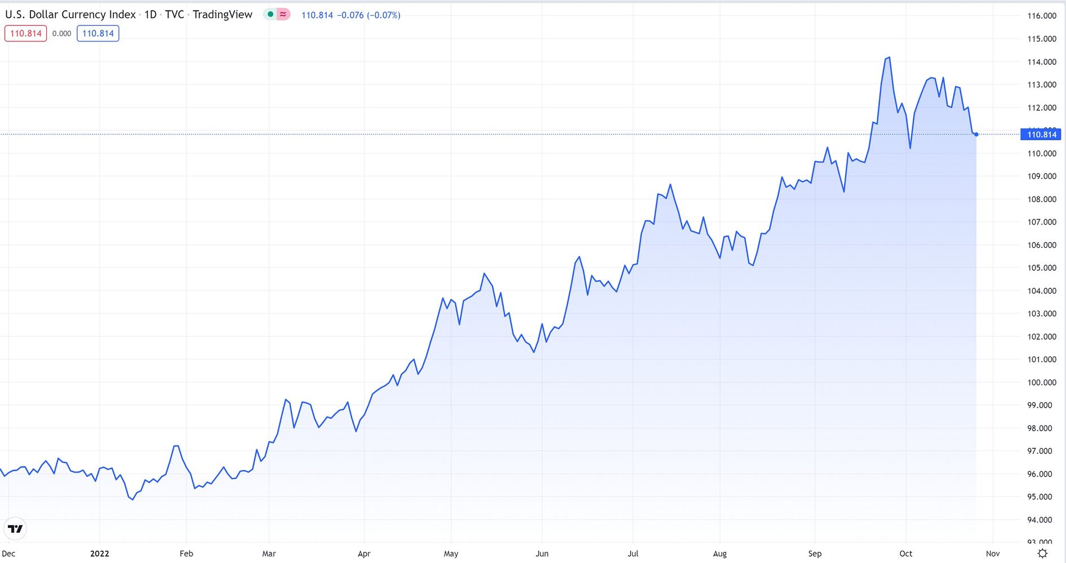Click the red 110.814 sell price box

(26, 33)
